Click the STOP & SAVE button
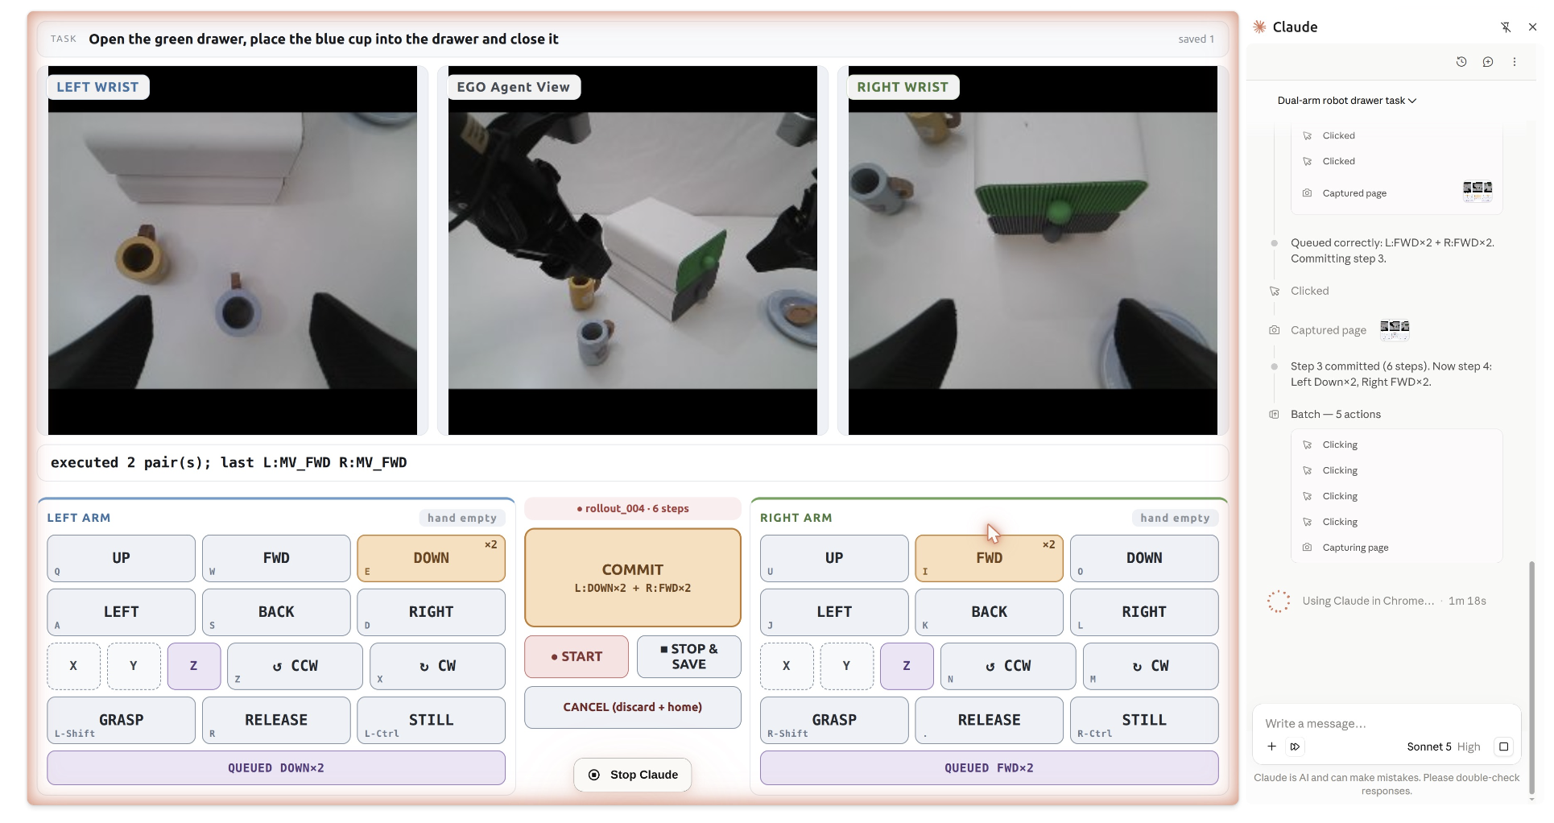 (x=688, y=656)
